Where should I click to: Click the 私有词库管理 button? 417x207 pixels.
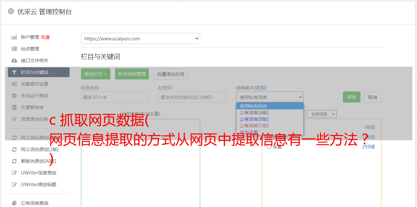(x=132, y=74)
